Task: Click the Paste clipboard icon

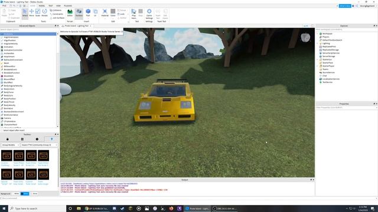Action: click(4, 13)
